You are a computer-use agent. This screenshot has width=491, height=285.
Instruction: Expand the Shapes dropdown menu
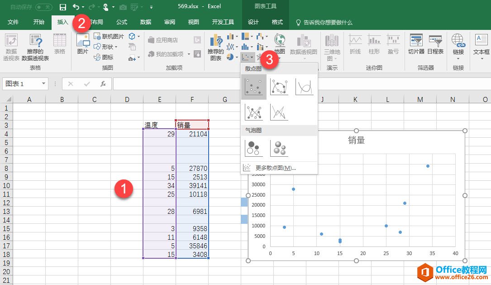pos(116,47)
